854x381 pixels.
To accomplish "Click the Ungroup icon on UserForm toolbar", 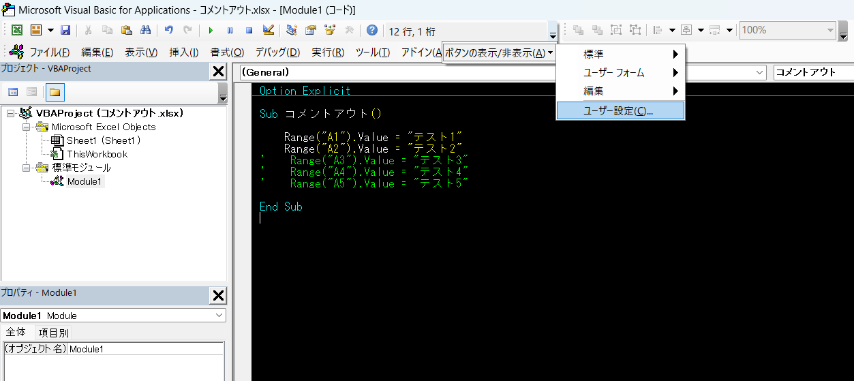I will click(x=635, y=30).
